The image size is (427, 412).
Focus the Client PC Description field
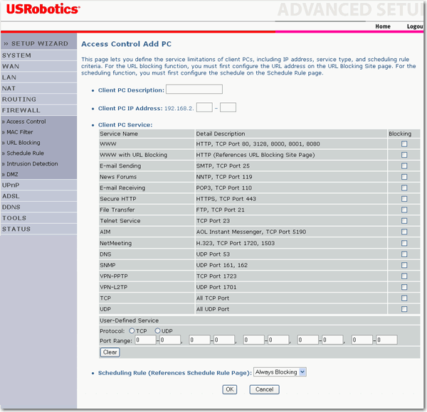click(x=194, y=90)
